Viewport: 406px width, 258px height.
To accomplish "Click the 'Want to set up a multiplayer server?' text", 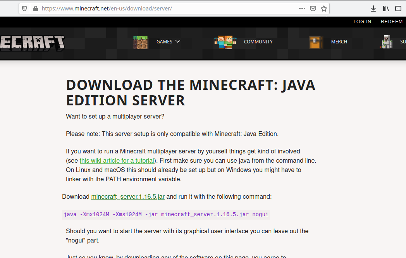I will pyautogui.click(x=115, y=116).
